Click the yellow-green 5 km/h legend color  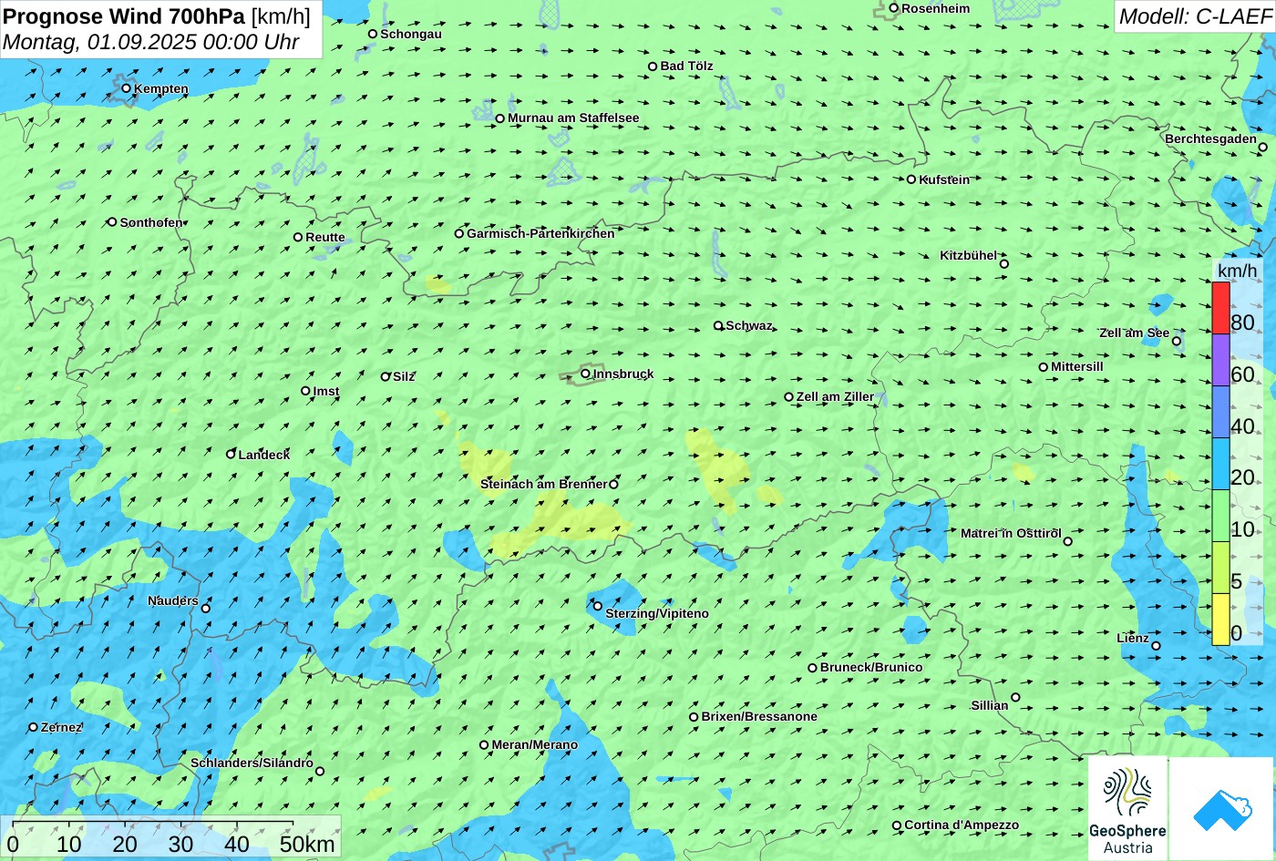tap(1220, 569)
